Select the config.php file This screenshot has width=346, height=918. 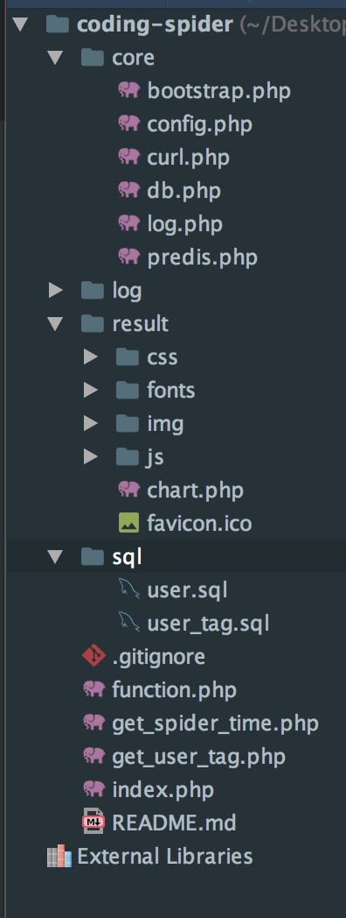coord(200,124)
